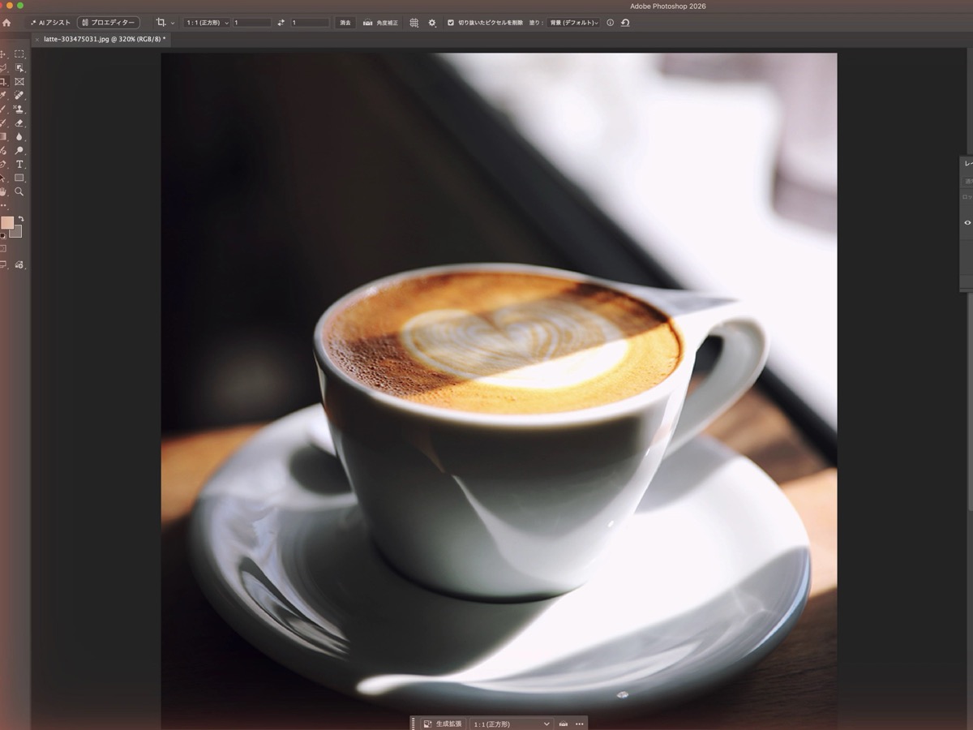Screen dimensions: 973x730
Task: Open the foreground color swatch
Action: (x=6, y=222)
